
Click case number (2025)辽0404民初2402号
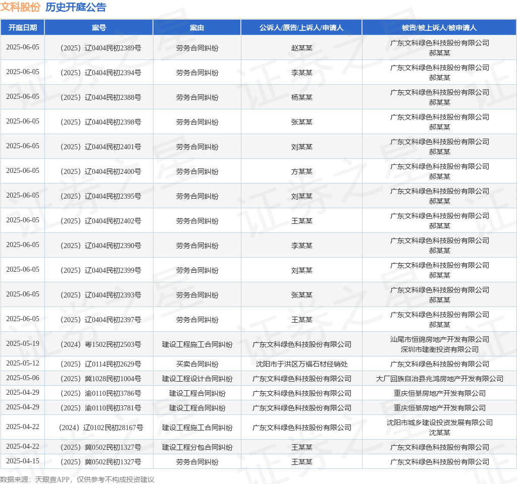100,221
